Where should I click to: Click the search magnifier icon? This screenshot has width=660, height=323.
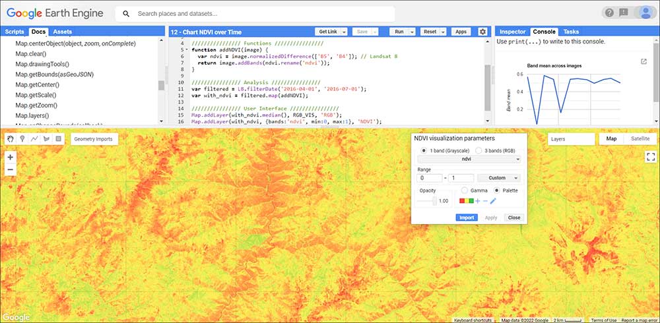point(126,14)
